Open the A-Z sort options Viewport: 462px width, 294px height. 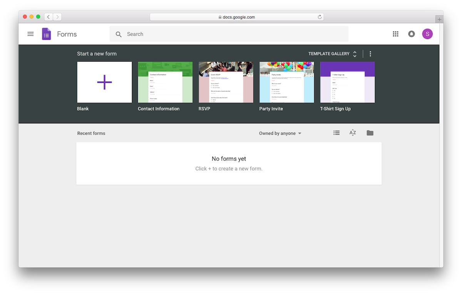353,133
